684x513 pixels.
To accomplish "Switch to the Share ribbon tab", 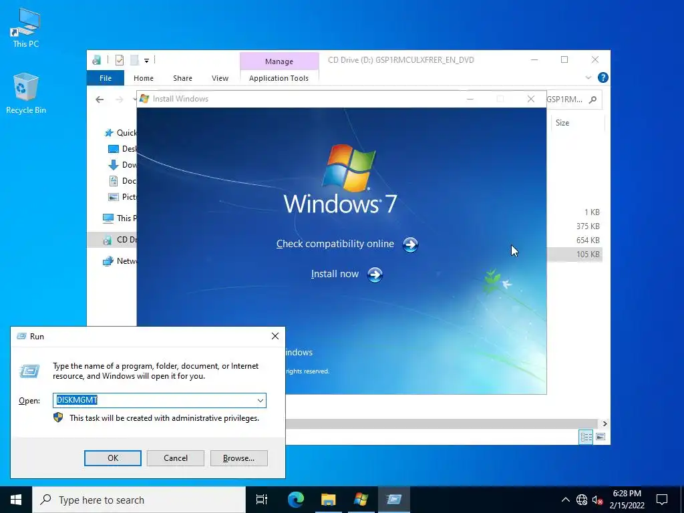I will click(x=182, y=78).
